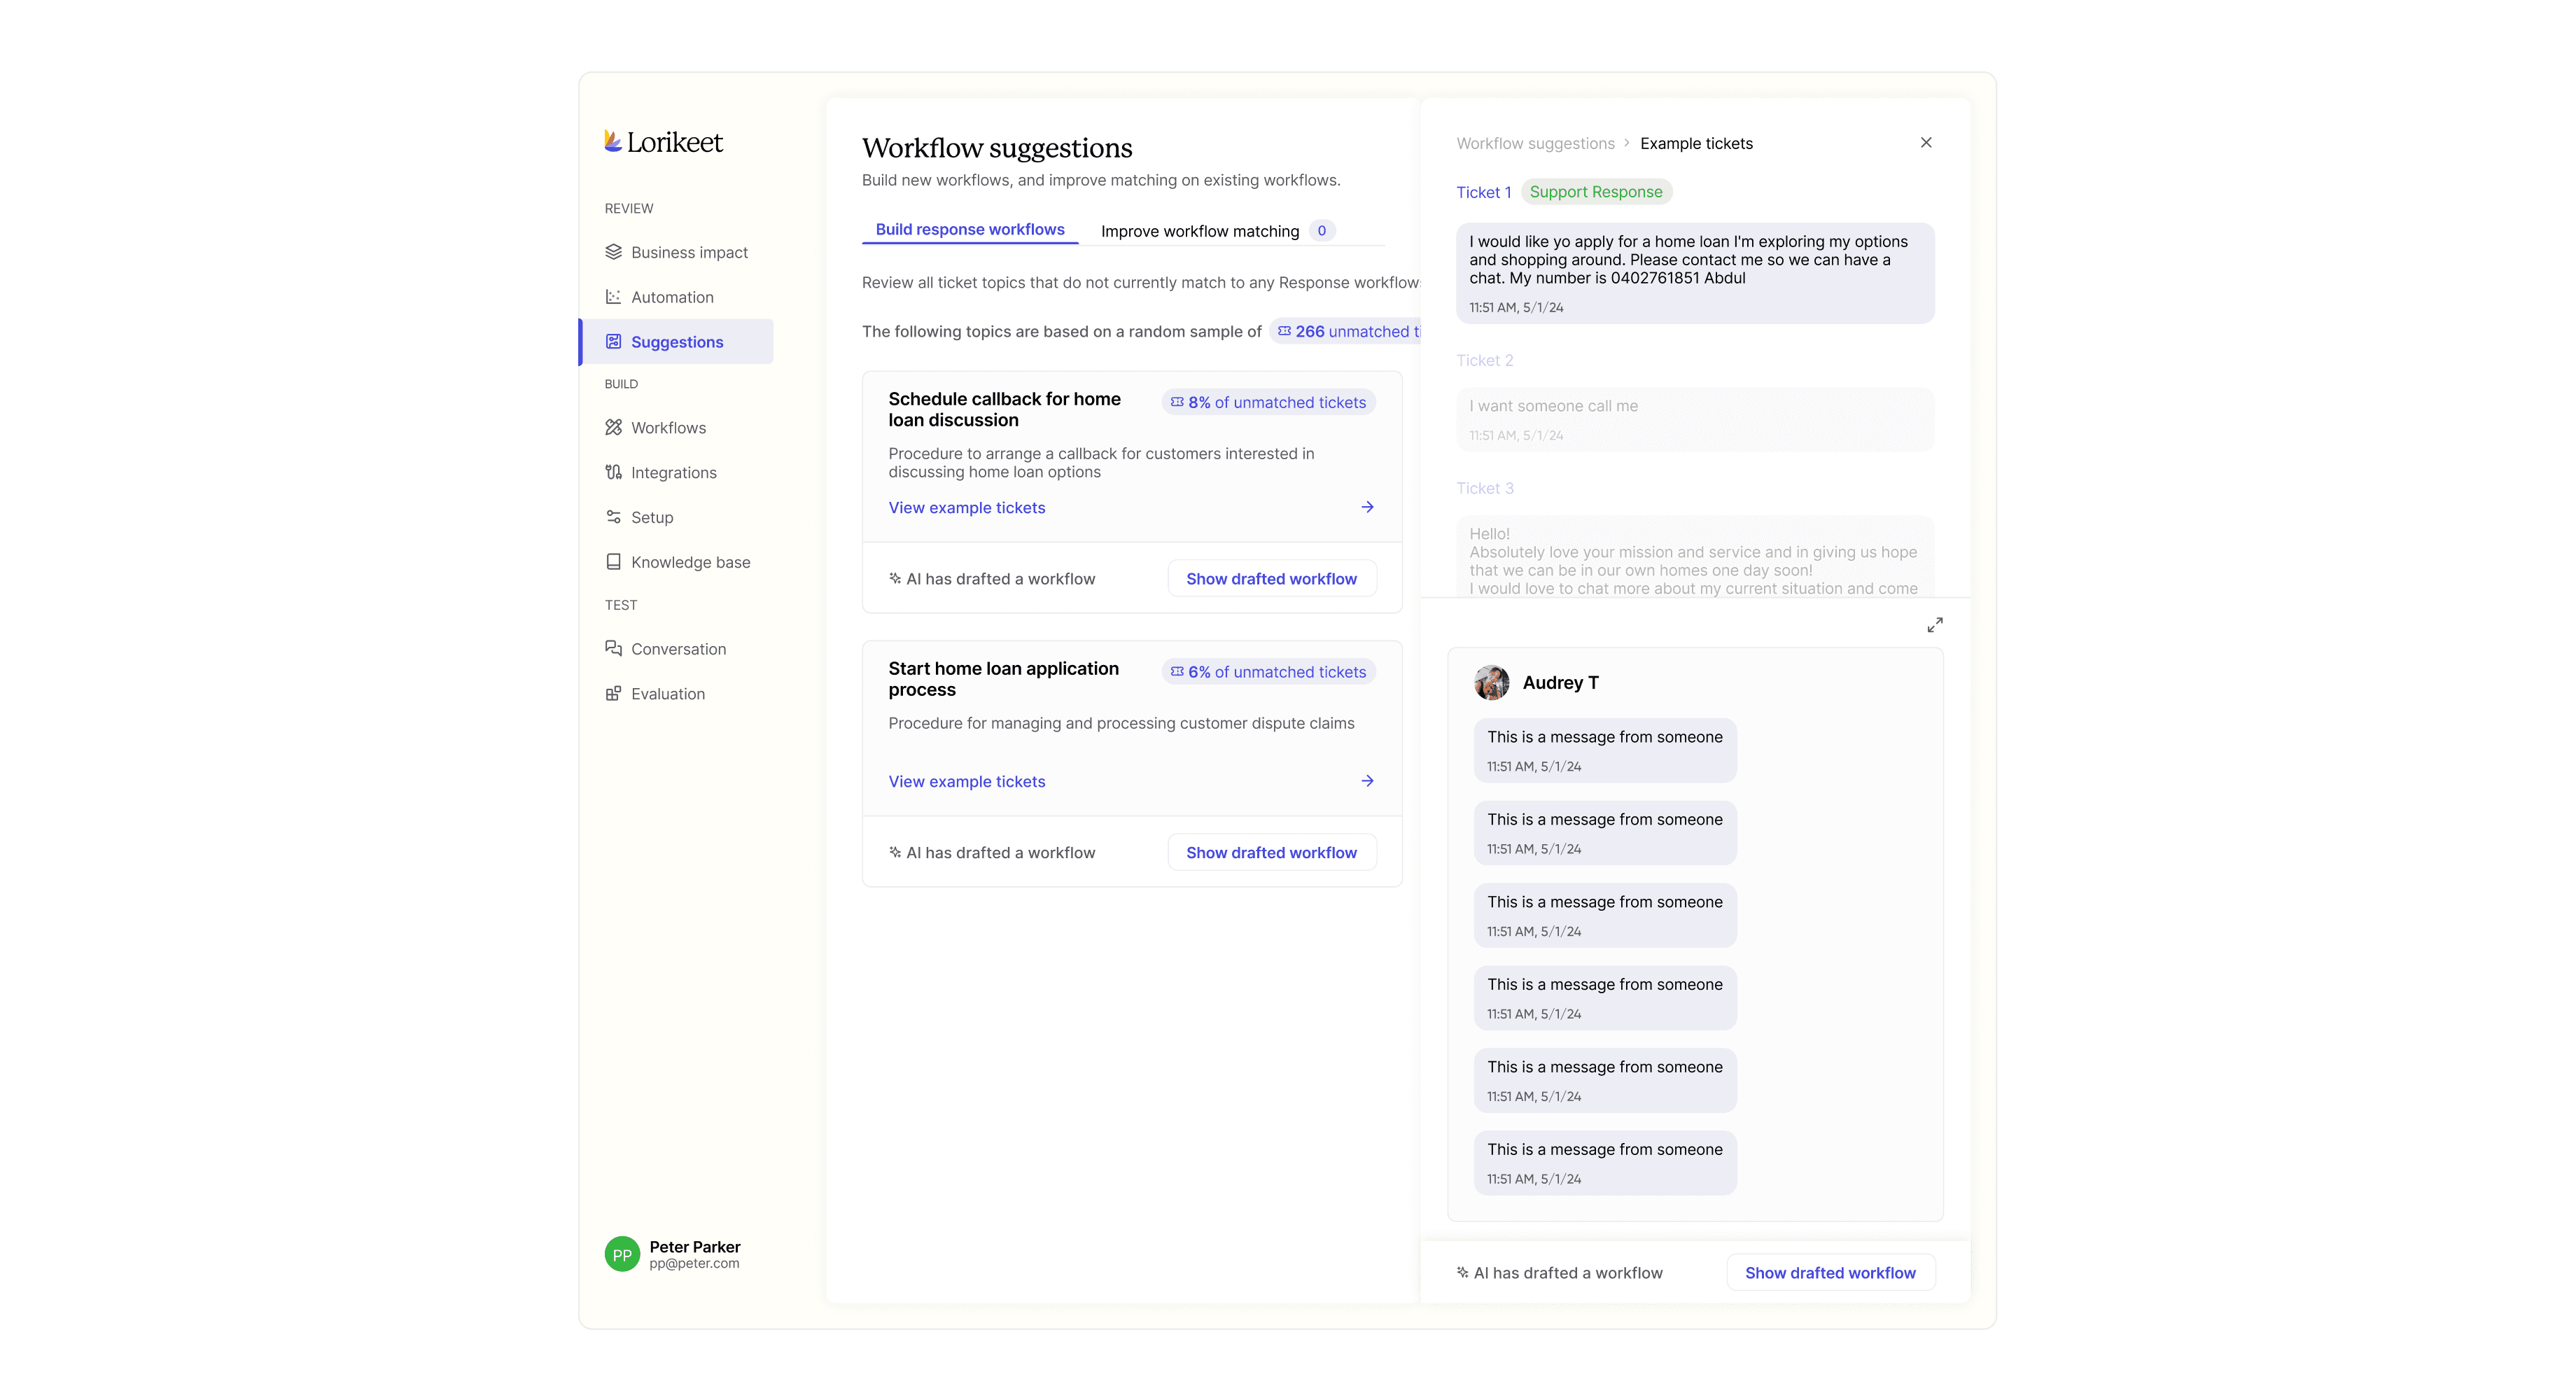The width and height of the screenshot is (2576, 1400).
Task: Close the Example tickets panel
Action: (x=1926, y=143)
